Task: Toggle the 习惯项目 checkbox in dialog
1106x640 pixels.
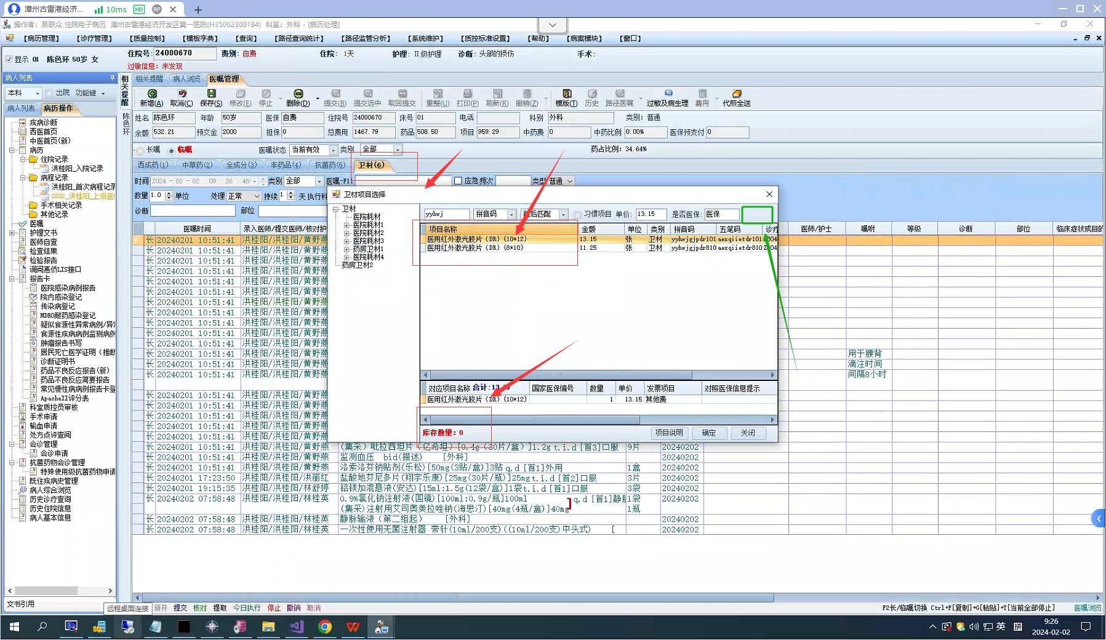Action: coord(577,214)
